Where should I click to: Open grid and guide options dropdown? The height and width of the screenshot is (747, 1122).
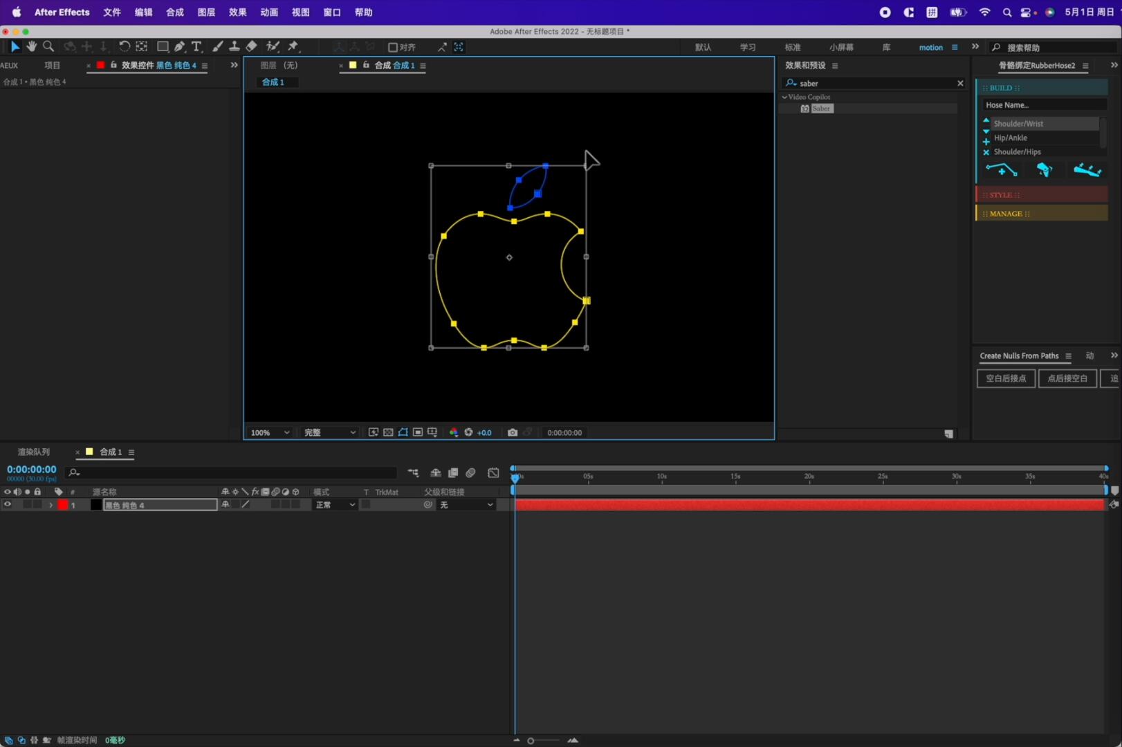tap(432, 432)
